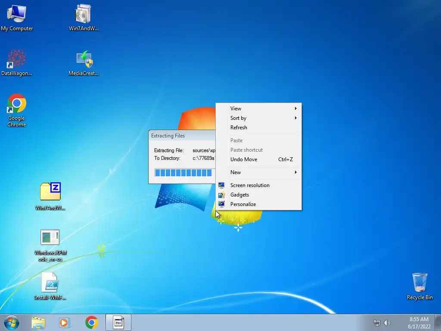Image resolution: width=441 pixels, height=331 pixels.
Task: Switch to the extraction task in taskbar
Action: [118, 322]
